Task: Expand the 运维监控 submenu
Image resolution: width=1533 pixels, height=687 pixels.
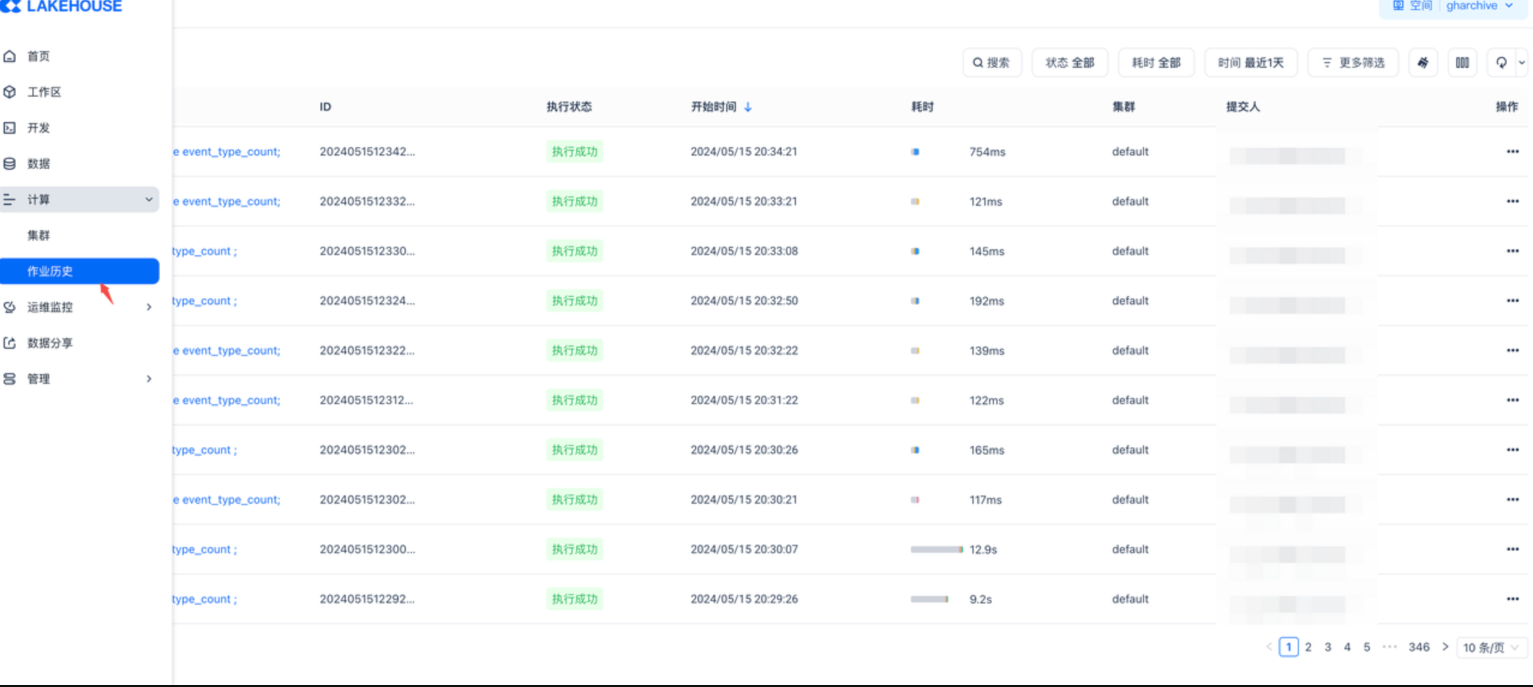Action: tap(149, 307)
